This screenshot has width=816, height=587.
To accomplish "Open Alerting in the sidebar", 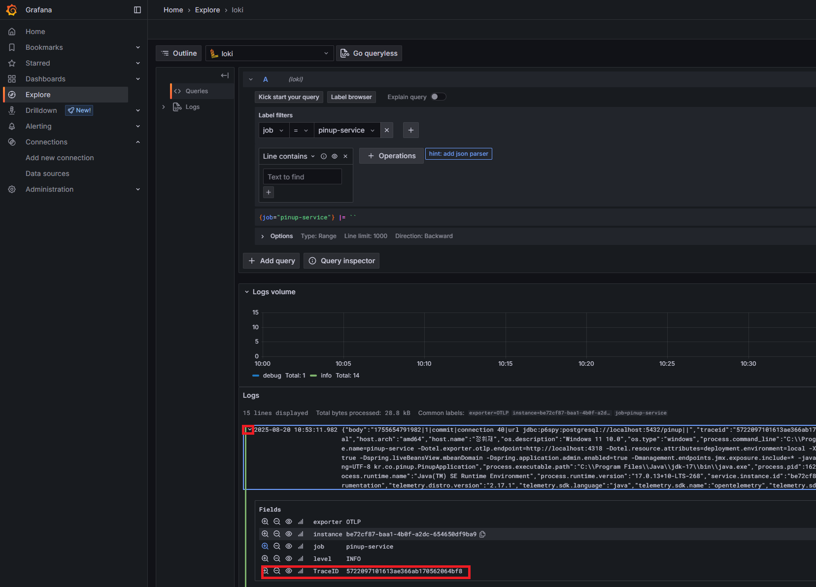I will pos(38,126).
